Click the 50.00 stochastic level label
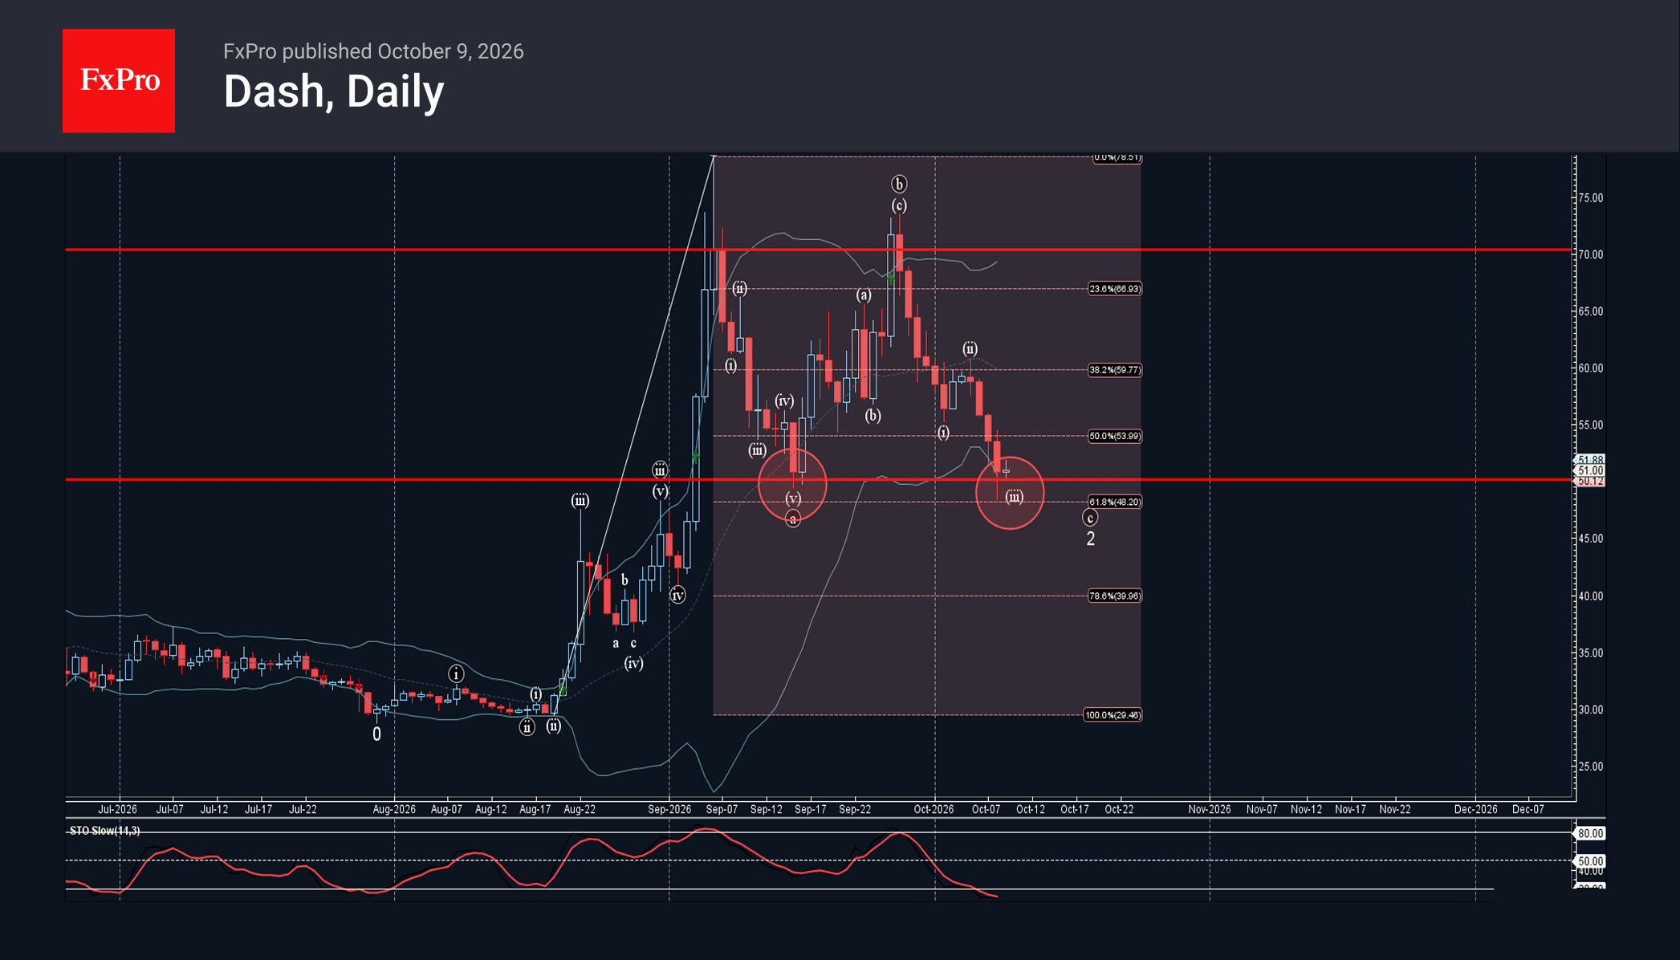1680x960 pixels. point(1589,861)
